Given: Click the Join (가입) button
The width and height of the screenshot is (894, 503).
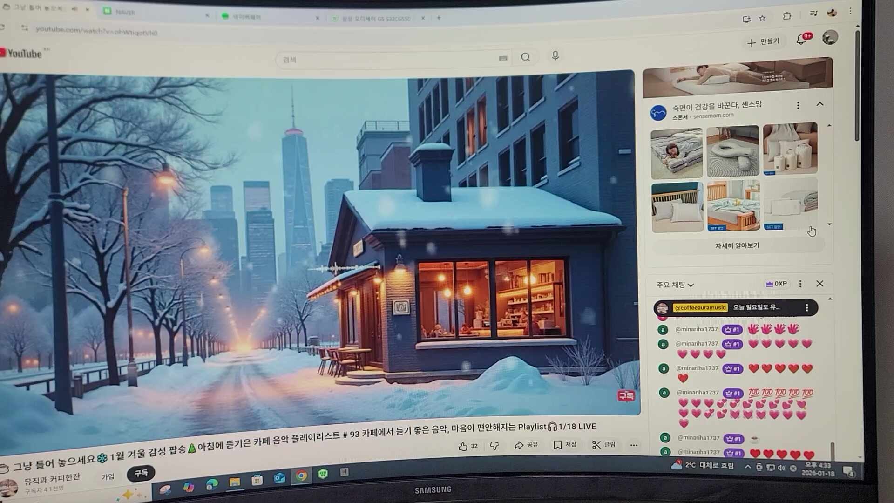Looking at the screenshot, I should [x=108, y=476].
